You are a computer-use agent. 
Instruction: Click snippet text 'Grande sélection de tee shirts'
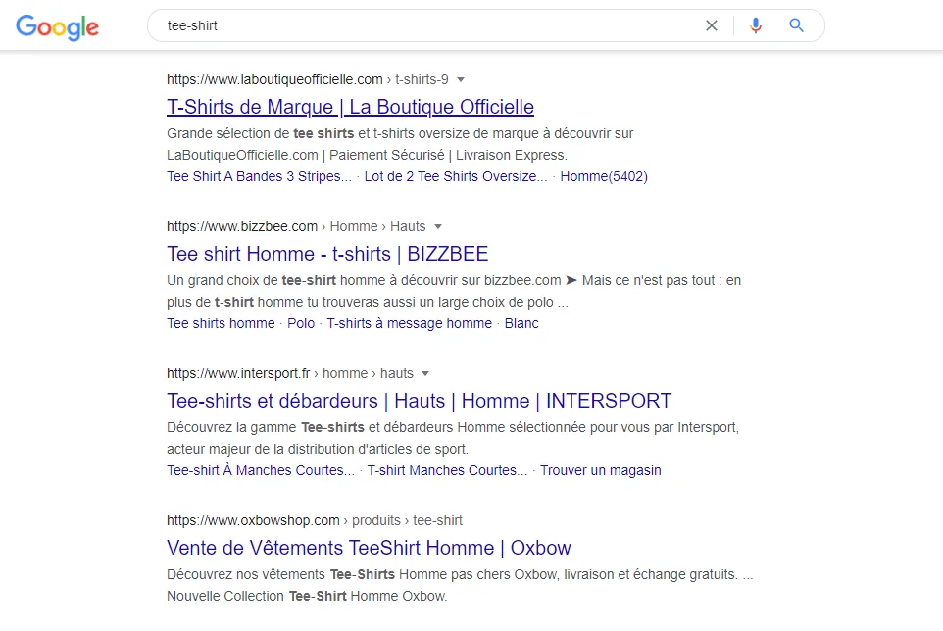coord(261,133)
